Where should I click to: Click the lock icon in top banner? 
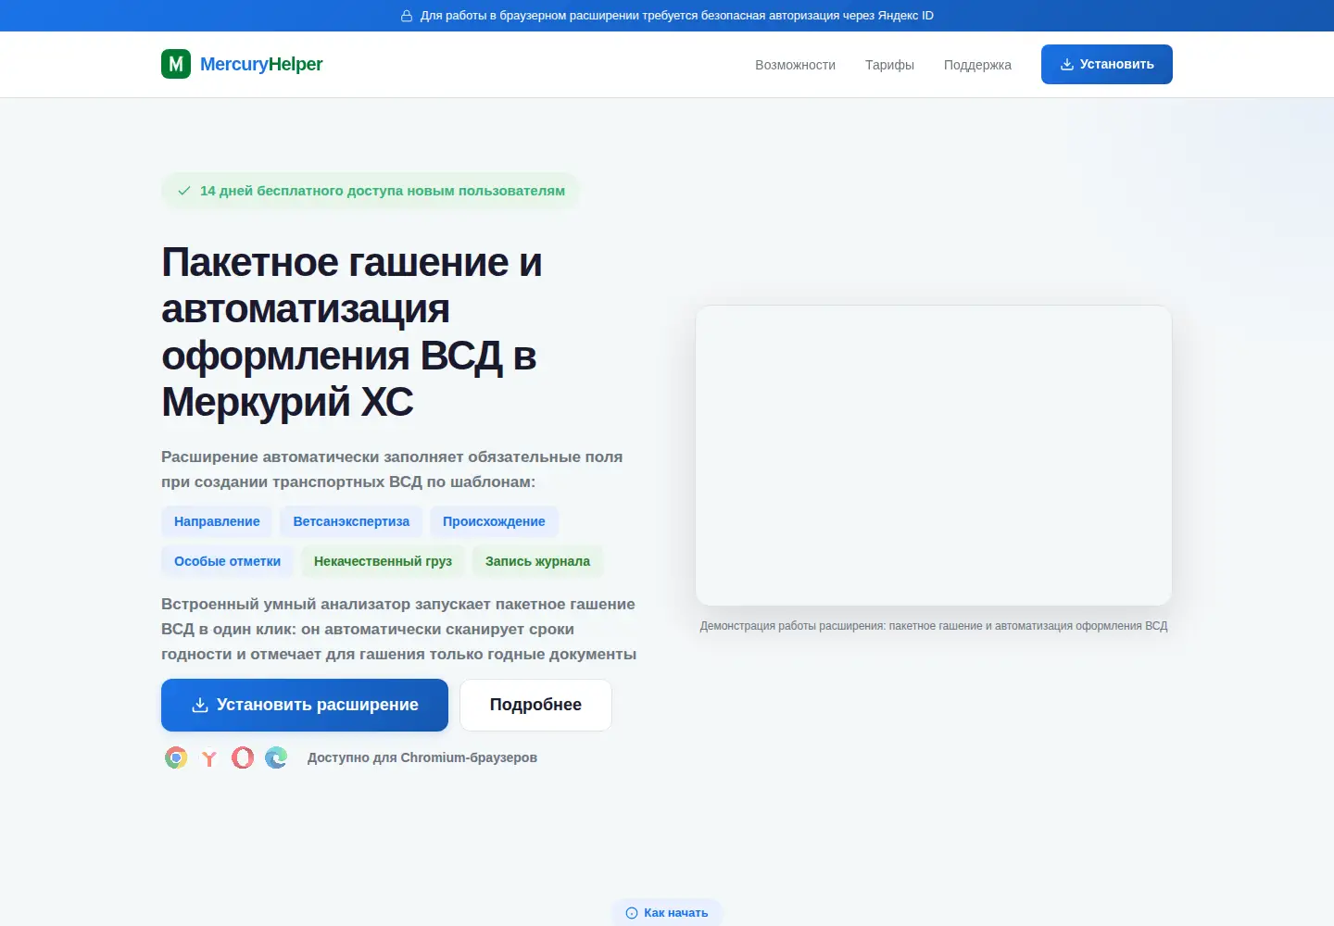click(407, 16)
